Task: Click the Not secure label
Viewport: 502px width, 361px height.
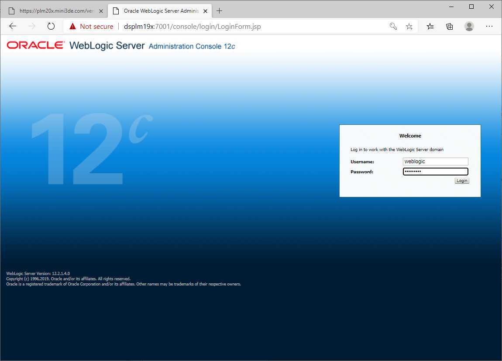Action: click(x=96, y=26)
